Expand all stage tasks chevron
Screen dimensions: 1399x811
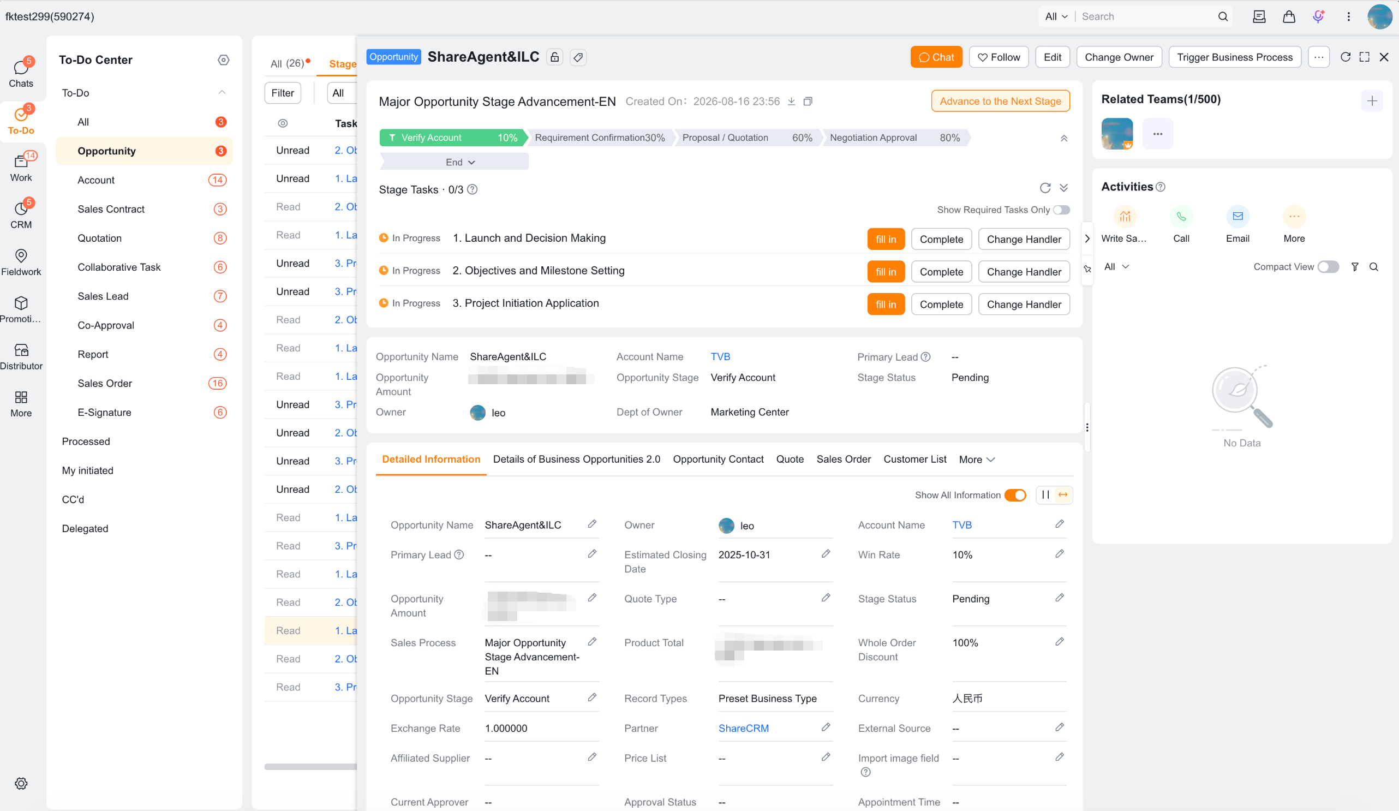[x=1063, y=188]
